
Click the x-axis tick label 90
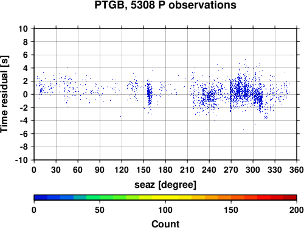click(x=100, y=170)
